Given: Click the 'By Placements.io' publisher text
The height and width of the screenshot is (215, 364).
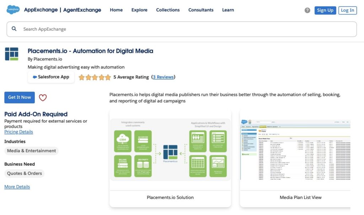Looking at the screenshot, I should click(x=45, y=59).
